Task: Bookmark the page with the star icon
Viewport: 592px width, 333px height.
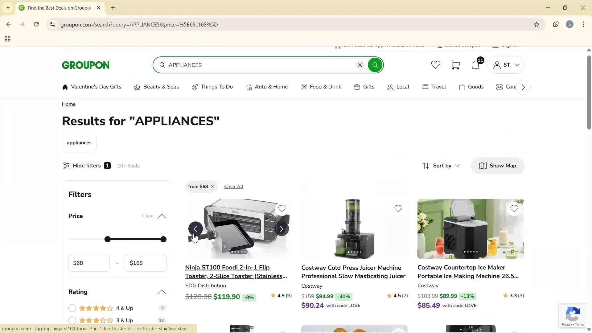Action: click(x=536, y=24)
